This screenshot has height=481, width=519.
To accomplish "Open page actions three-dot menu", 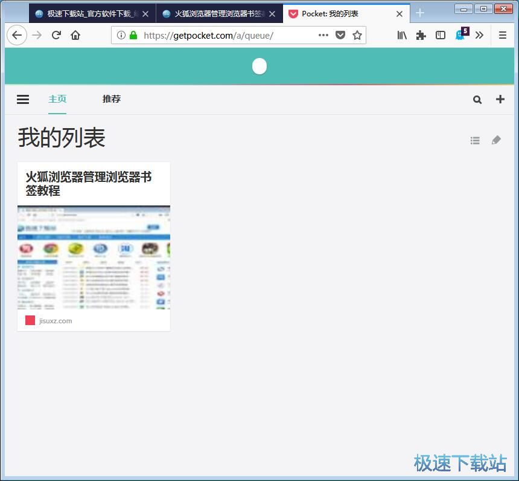I will (323, 35).
